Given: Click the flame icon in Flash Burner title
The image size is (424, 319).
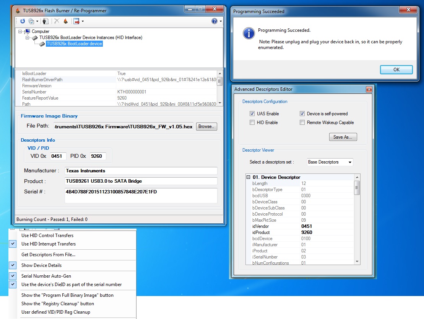Looking at the screenshot, I should pyautogui.click(x=18, y=11).
